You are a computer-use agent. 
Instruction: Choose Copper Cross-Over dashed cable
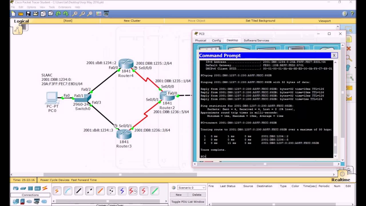point(89,191)
